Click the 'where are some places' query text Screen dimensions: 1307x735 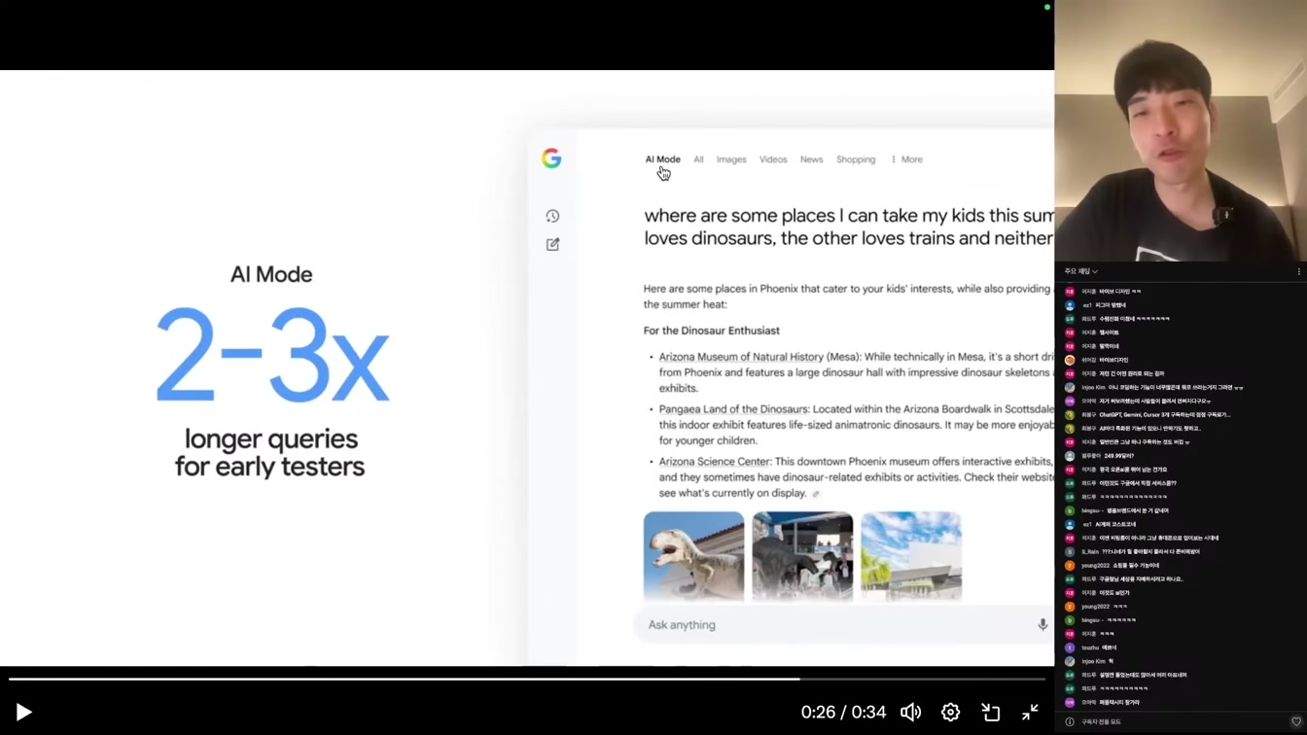click(x=848, y=227)
